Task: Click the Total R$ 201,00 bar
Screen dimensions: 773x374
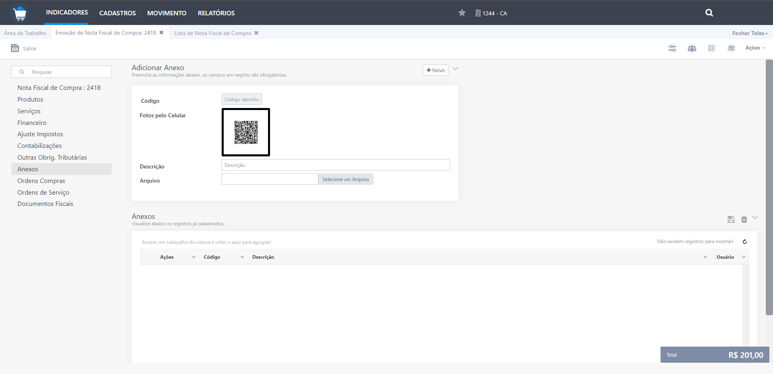Action: 715,355
